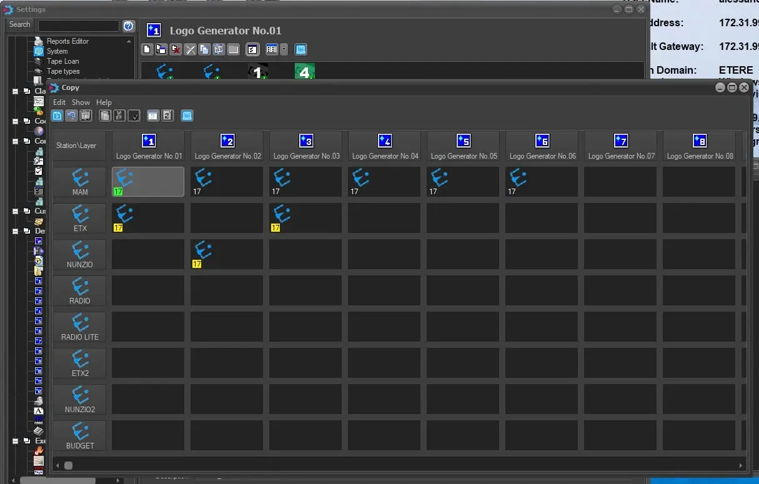The width and height of the screenshot is (759, 484).
Task: Select Reports Editor in the tree
Action: click(x=67, y=41)
